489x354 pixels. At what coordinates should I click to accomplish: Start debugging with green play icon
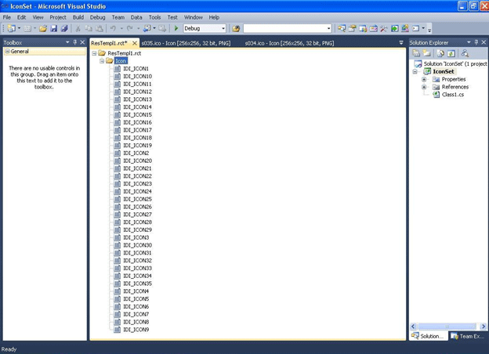176,28
